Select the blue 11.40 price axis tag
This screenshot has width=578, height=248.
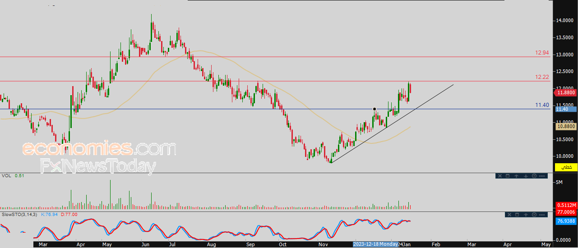566,109
